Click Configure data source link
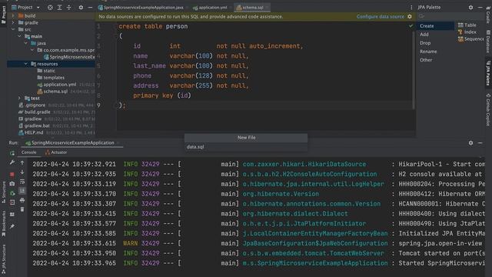 point(381,16)
